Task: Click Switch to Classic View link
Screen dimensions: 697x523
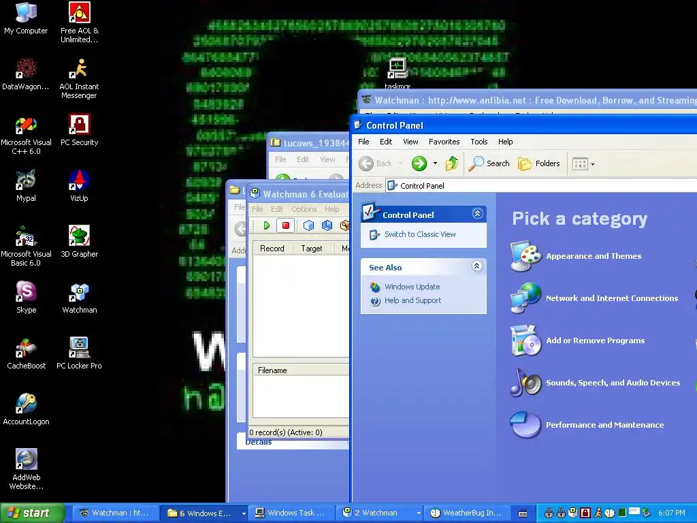Action: (x=420, y=234)
